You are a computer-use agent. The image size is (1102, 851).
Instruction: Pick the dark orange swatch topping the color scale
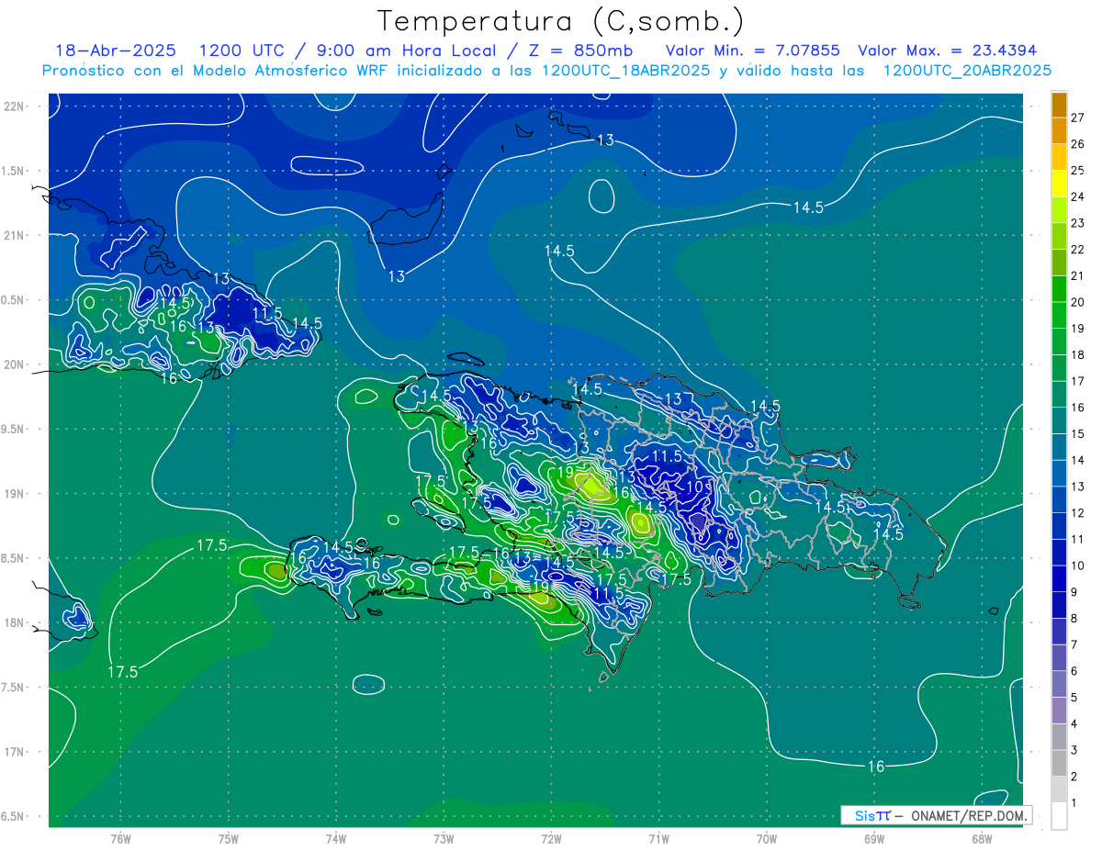click(x=1059, y=105)
